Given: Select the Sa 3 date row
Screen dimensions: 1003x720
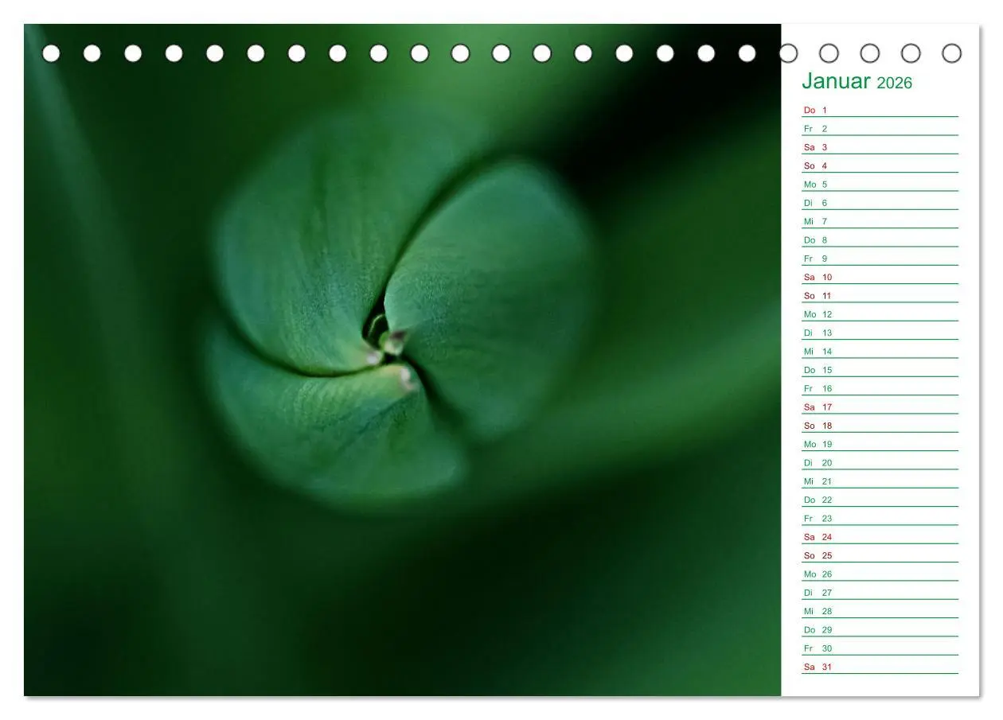Looking at the screenshot, I should point(880,147).
